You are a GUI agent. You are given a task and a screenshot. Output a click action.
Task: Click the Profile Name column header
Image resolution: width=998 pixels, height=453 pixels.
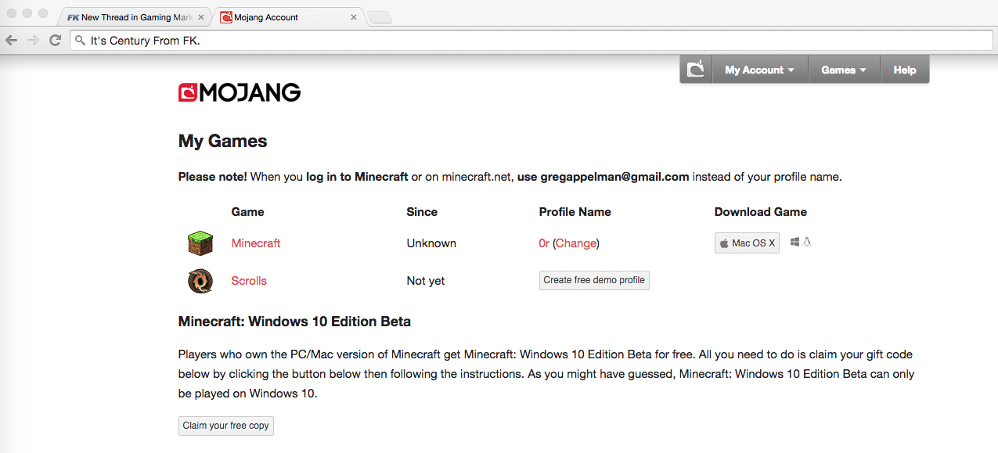(575, 212)
